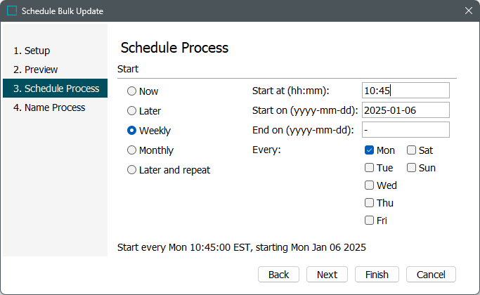Tick the Thu checkbox

370,203
